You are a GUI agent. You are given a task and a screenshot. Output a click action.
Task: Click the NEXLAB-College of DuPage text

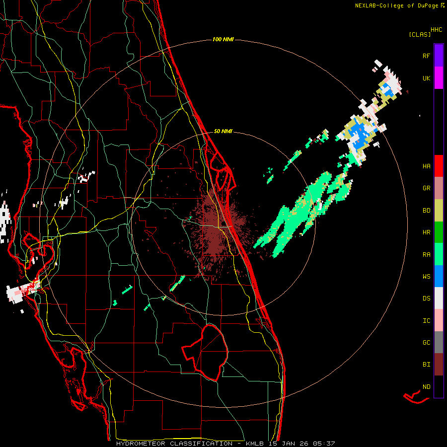coord(396,5)
